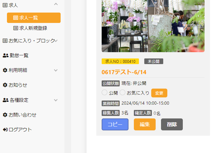
Task: Open お問い合わせ page
Action: coord(20,115)
